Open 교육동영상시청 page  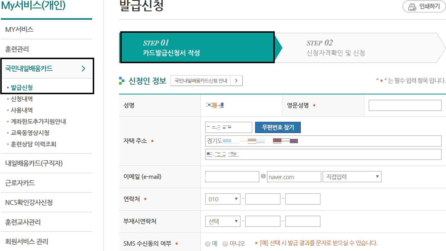[x=30, y=133]
